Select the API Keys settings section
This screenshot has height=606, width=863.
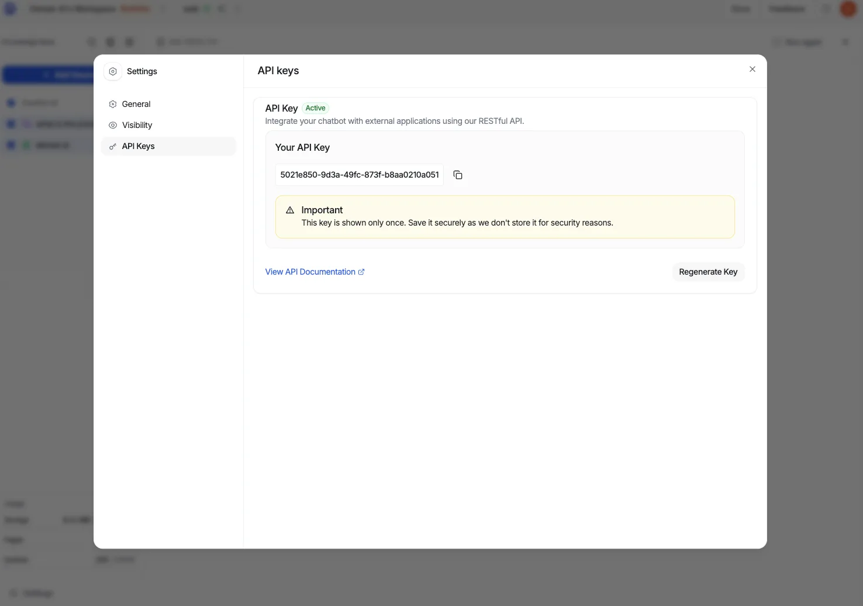coord(168,146)
